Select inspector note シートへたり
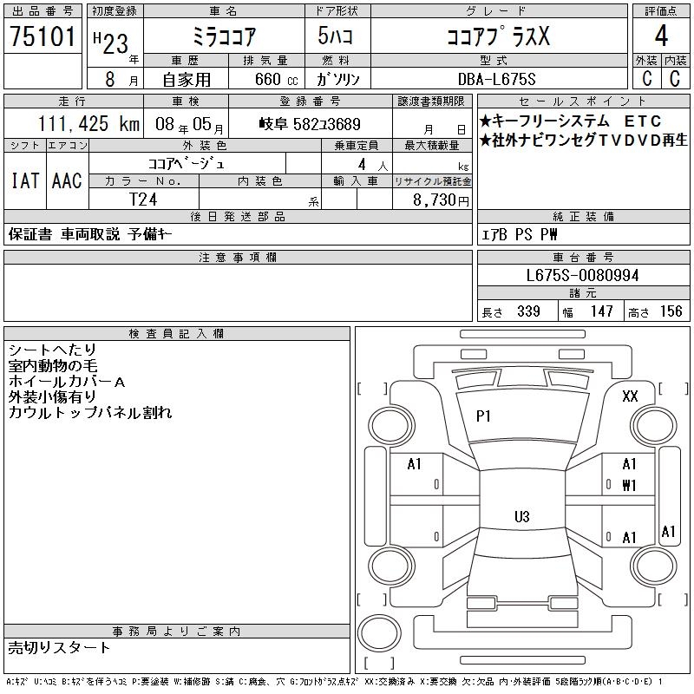This screenshot has height=694, width=694. [x=52, y=350]
